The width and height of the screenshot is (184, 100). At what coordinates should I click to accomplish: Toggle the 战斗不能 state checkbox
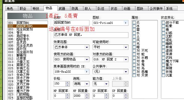pos(163,22)
